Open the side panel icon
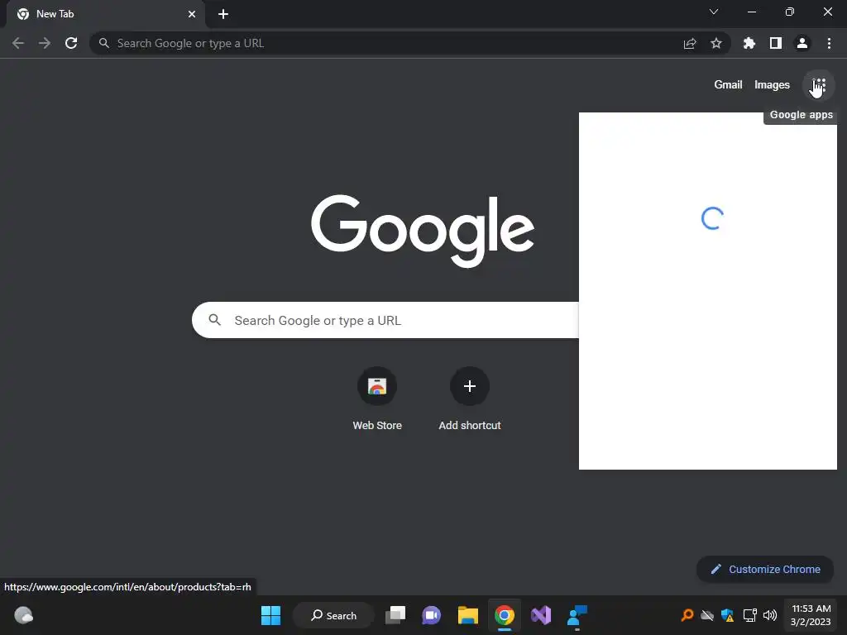This screenshot has height=635, width=847. [776, 43]
